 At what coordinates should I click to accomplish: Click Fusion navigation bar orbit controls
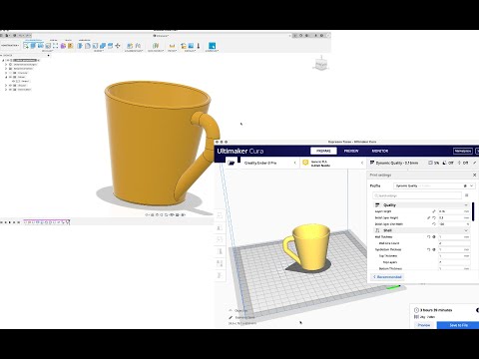[166, 215]
